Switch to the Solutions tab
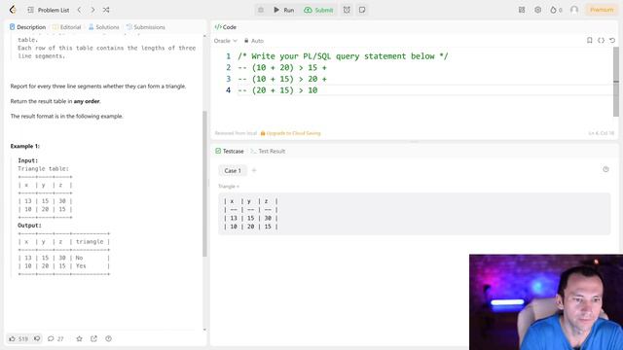 104,27
